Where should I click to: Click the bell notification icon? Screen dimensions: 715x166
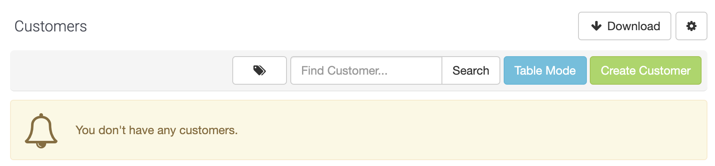(x=41, y=130)
